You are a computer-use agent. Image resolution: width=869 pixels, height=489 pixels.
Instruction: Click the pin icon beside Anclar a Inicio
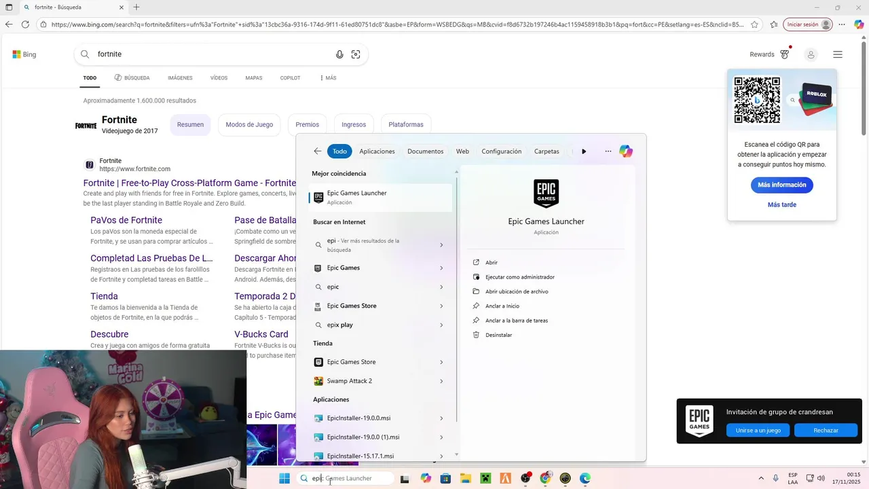click(x=477, y=306)
